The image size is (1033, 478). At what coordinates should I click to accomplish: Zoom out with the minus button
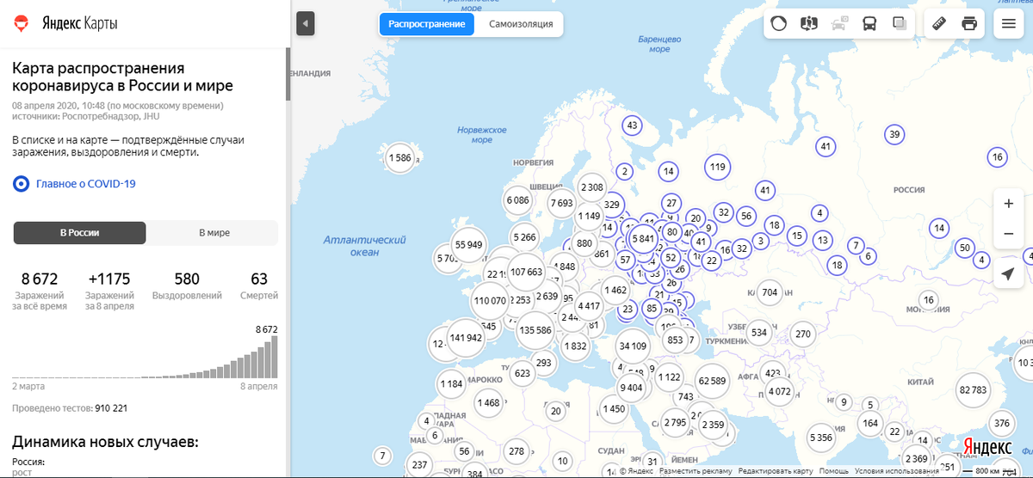1008,233
